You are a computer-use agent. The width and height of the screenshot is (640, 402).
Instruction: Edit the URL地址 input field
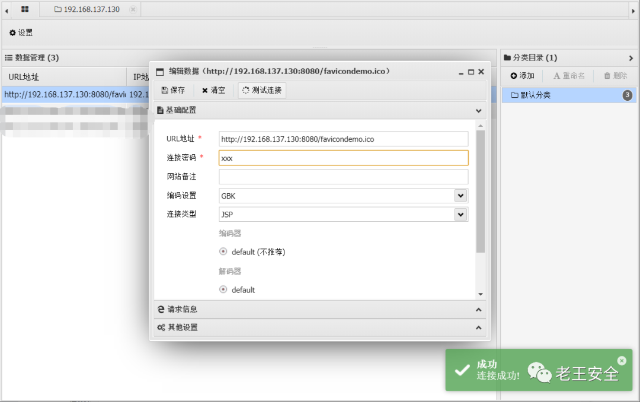pyautogui.click(x=343, y=139)
